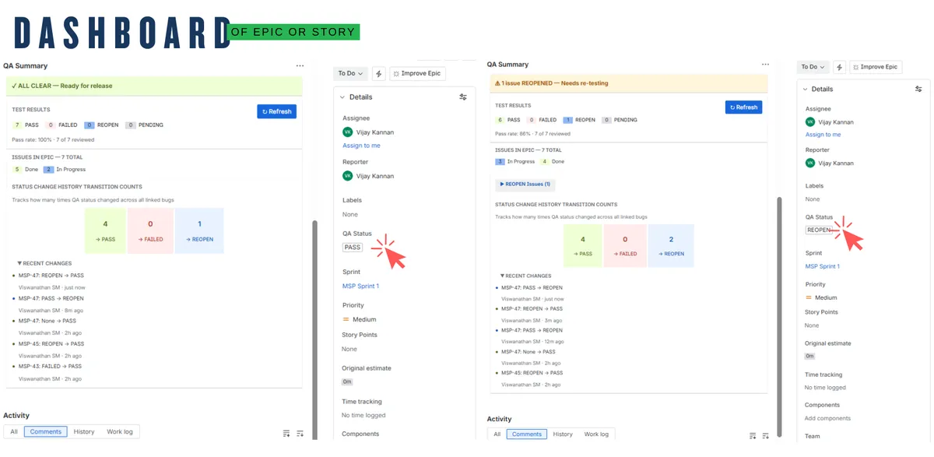Click assignee avatar in PASS details panel
Viewport: 934px width, 457px height.
click(x=347, y=132)
